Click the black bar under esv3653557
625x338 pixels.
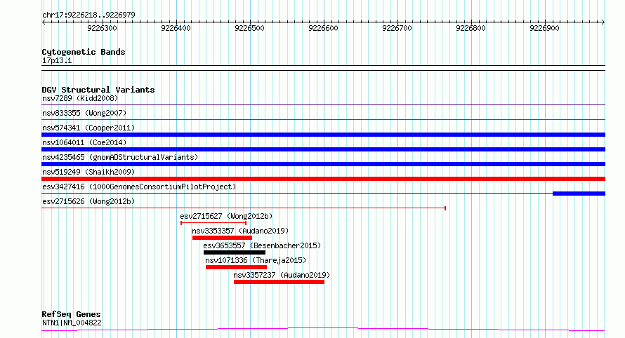click(235, 252)
